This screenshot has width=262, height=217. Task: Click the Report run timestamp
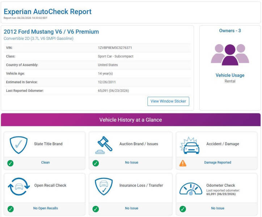tap(26, 18)
